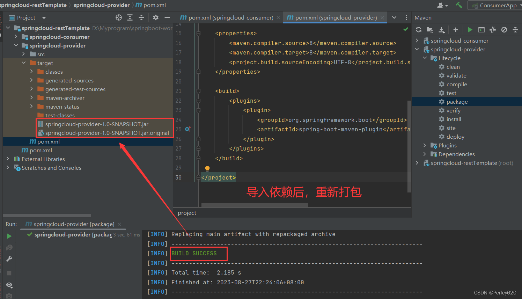Viewport: 522px width, 299px height.
Task: Select the test lifecycle goal
Action: click(451, 93)
